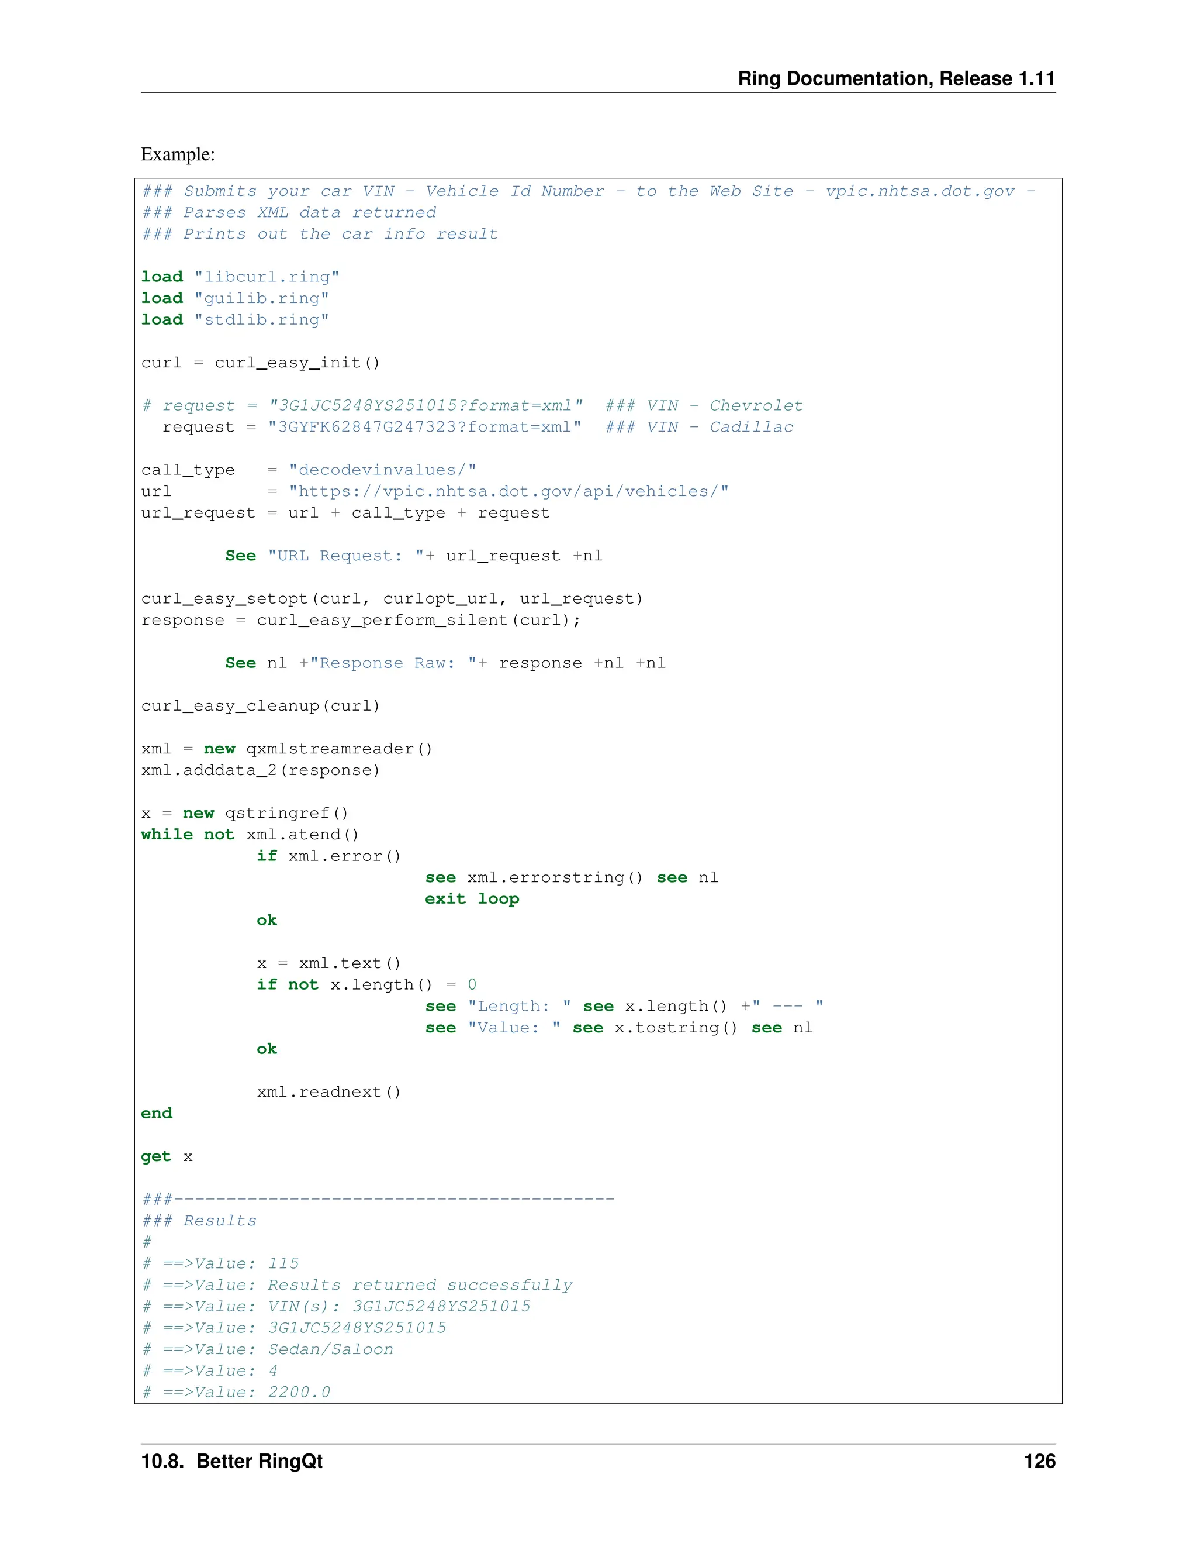Click the Cadillac VIN request string
1197x1550 pixels.
[424, 427]
